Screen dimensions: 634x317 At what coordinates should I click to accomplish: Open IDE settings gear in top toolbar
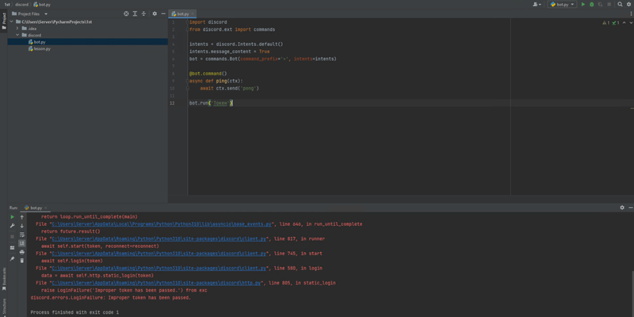pos(627,4)
